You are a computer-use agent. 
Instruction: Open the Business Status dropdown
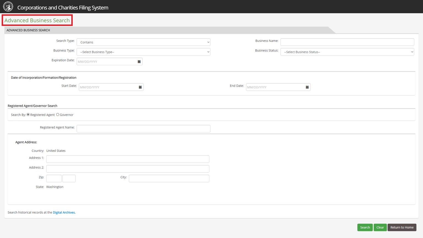(347, 52)
